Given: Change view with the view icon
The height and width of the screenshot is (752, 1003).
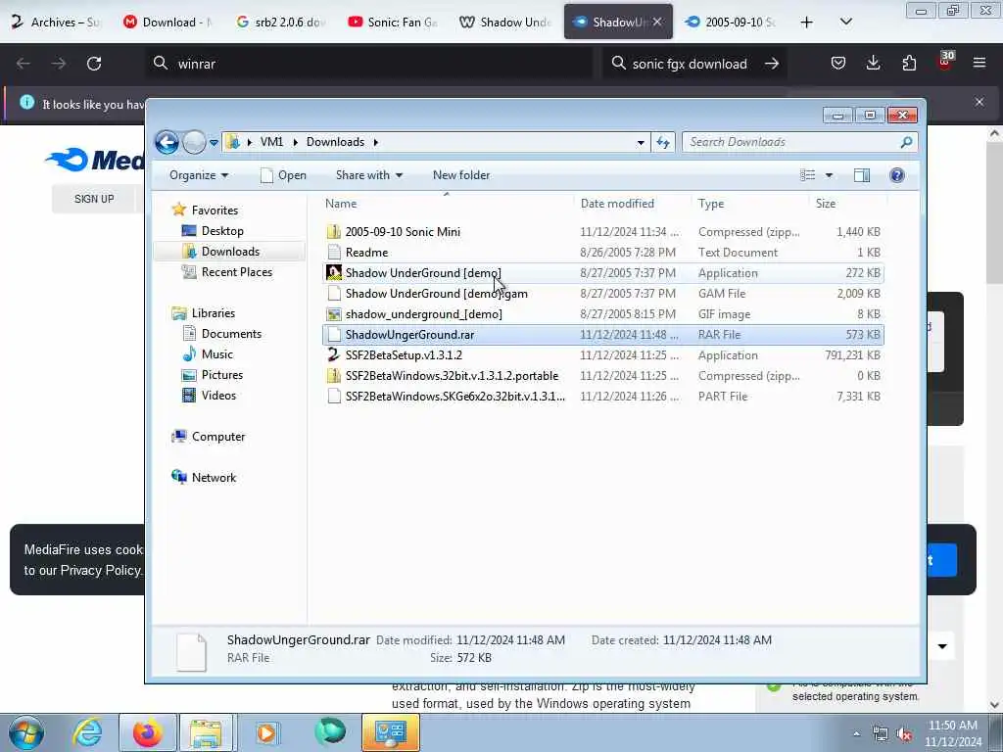Looking at the screenshot, I should click(x=808, y=175).
